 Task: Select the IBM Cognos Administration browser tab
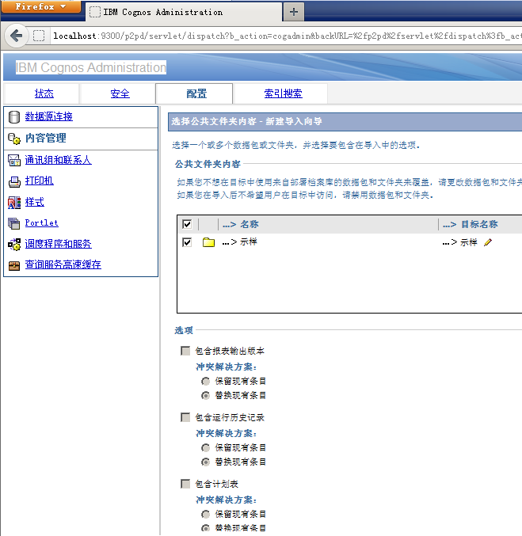pos(184,12)
